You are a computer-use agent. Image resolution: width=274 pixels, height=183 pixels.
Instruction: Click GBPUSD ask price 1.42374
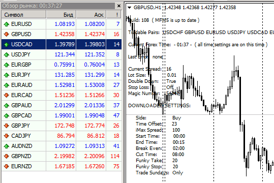point(95,34)
